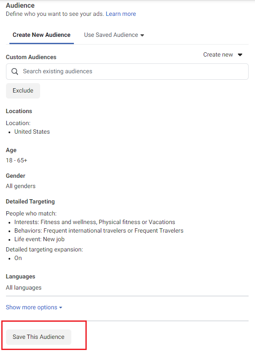Focus the Search existing audiences field
255x353 pixels.
(x=127, y=72)
